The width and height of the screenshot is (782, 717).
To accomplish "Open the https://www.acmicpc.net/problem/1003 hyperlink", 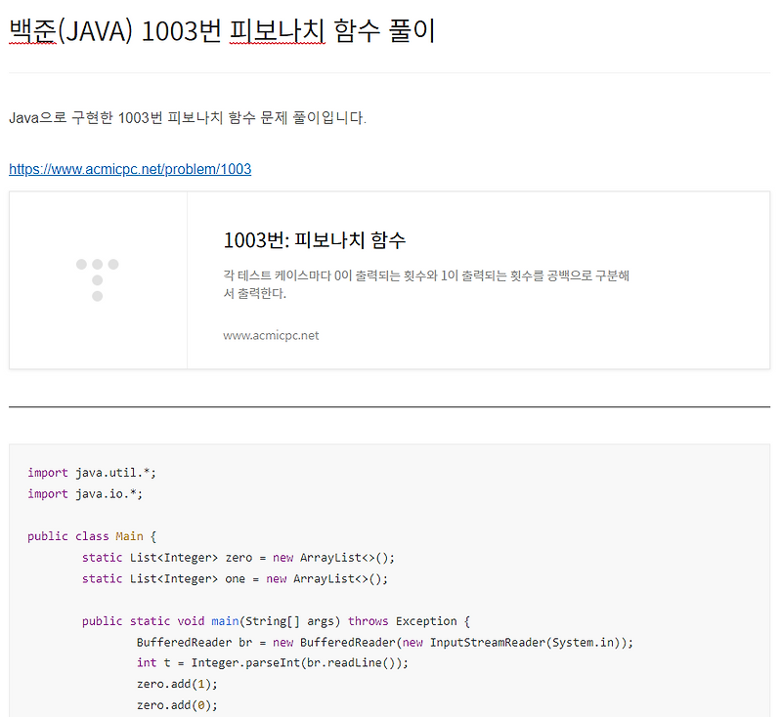I will tap(129, 168).
